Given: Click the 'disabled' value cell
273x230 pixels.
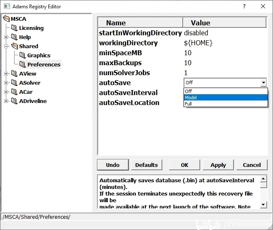Looking at the screenshot, I should [196, 33].
